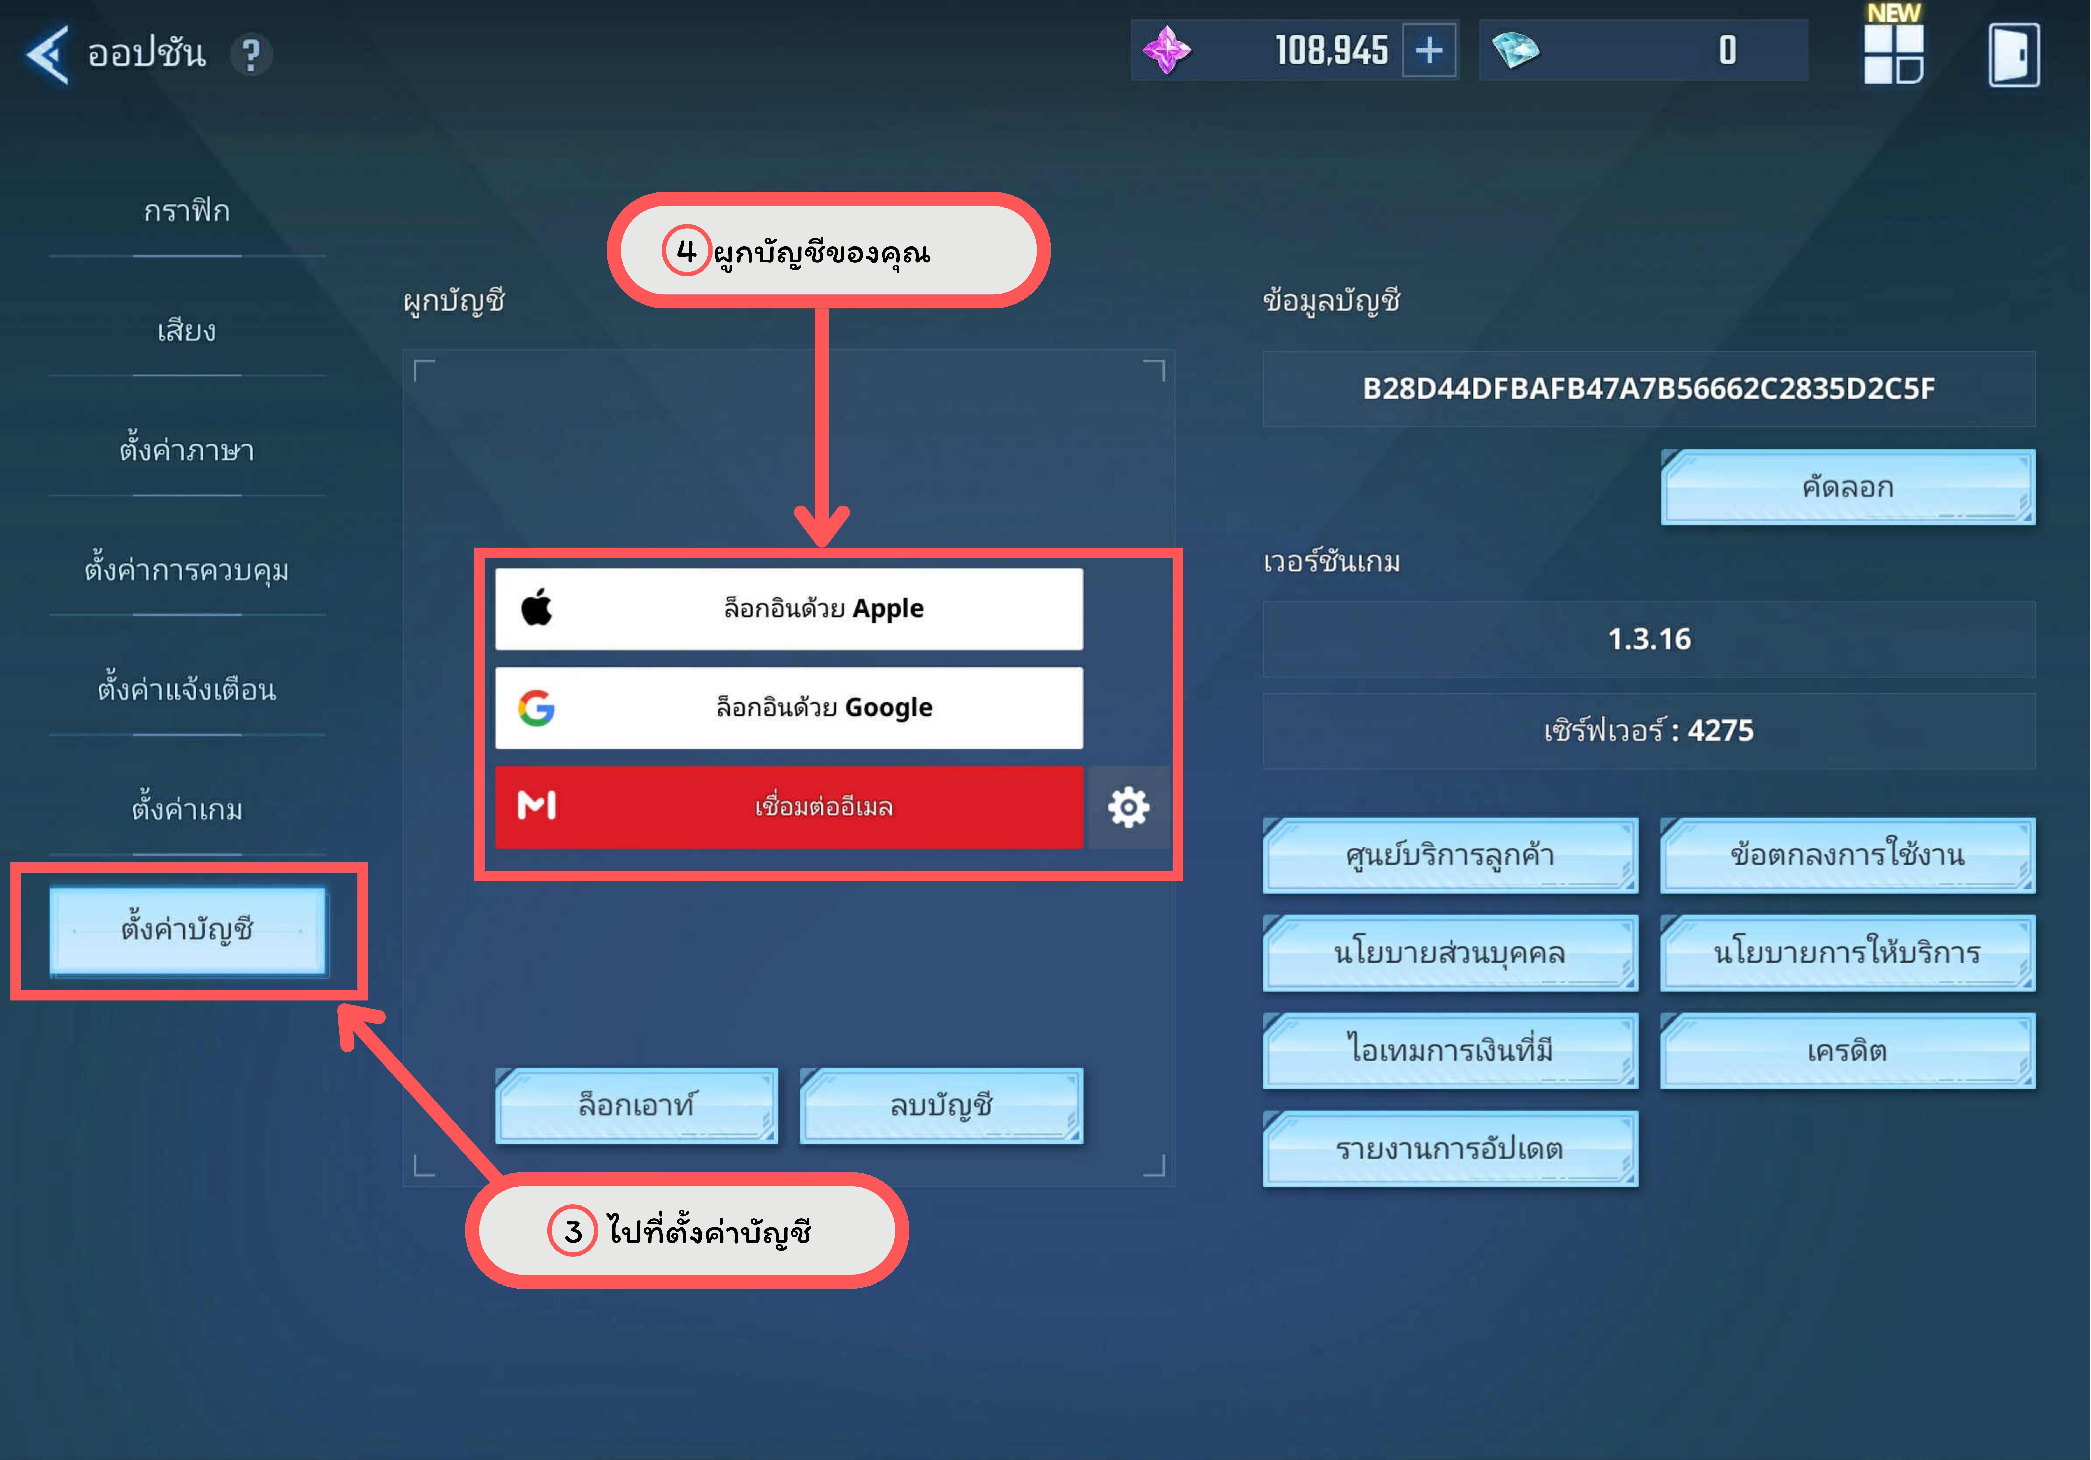Open the ตั้งค่าการควบคุม tab
Viewport: 2091px width, 1460px height.
[187, 571]
